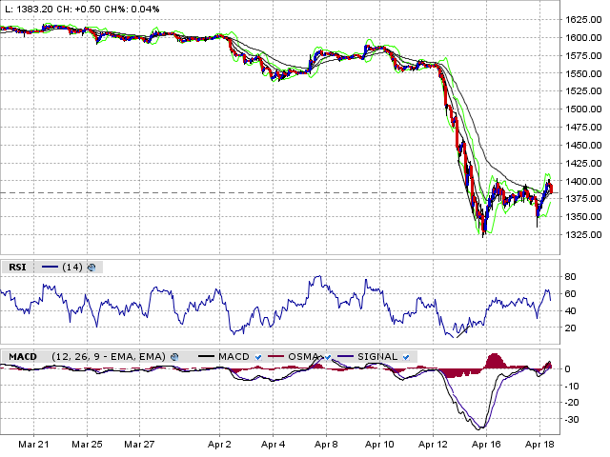Viewport: 610px width, 457px height.
Task: Toggle the OSMA histogram checkmark
Action: tap(327, 356)
